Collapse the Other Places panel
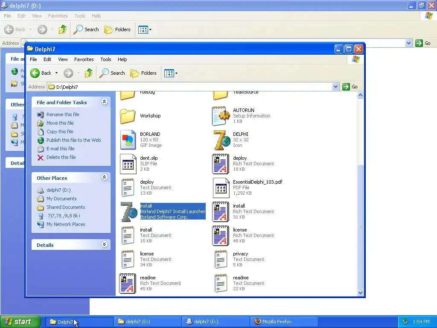This screenshot has width=437, height=328. pyautogui.click(x=104, y=177)
